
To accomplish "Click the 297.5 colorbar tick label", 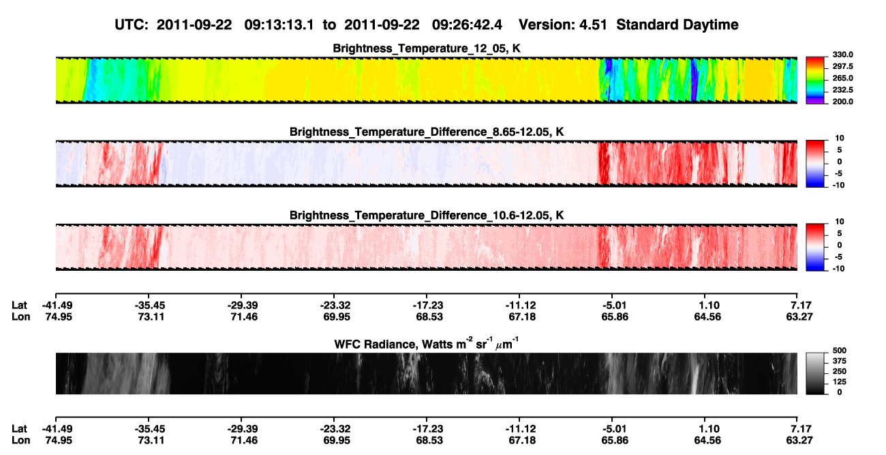I will point(843,67).
